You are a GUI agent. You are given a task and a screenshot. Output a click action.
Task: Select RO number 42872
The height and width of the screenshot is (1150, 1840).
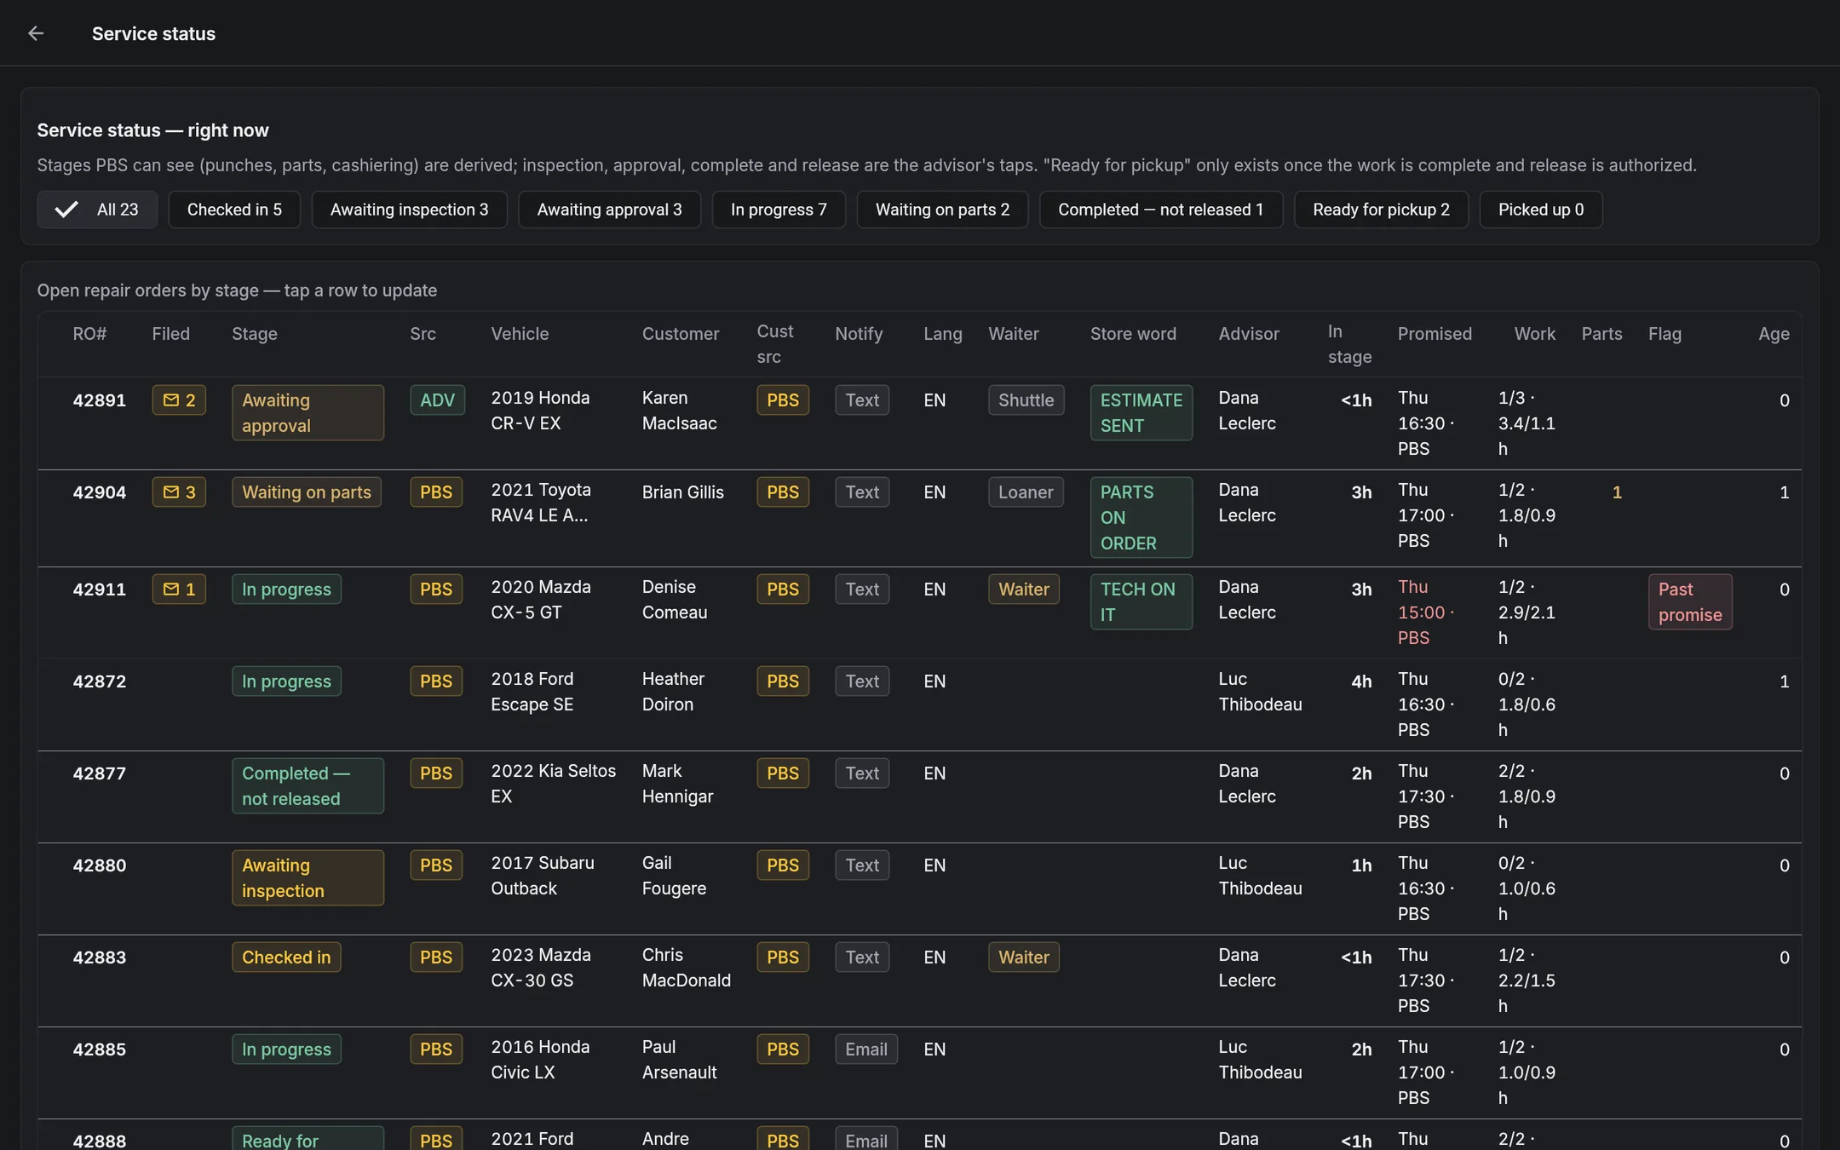pyautogui.click(x=100, y=681)
